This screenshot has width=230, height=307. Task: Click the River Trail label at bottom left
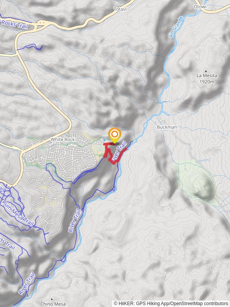point(27,283)
